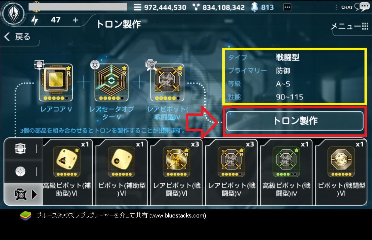Screen dimensions: 372x240
Task: Go back with the 戻る button
Action: [18, 37]
